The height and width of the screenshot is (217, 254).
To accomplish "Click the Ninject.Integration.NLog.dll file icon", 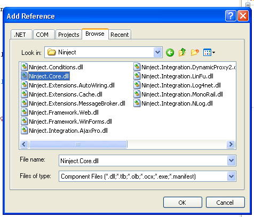I will [137, 103].
